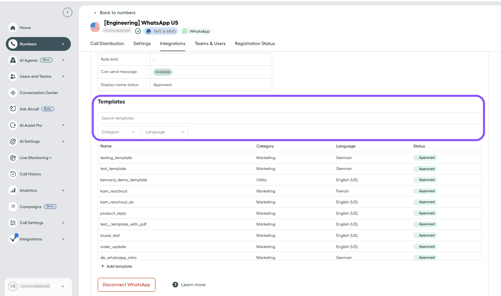
Task: Expand the Analytics chevron
Action: point(63,190)
